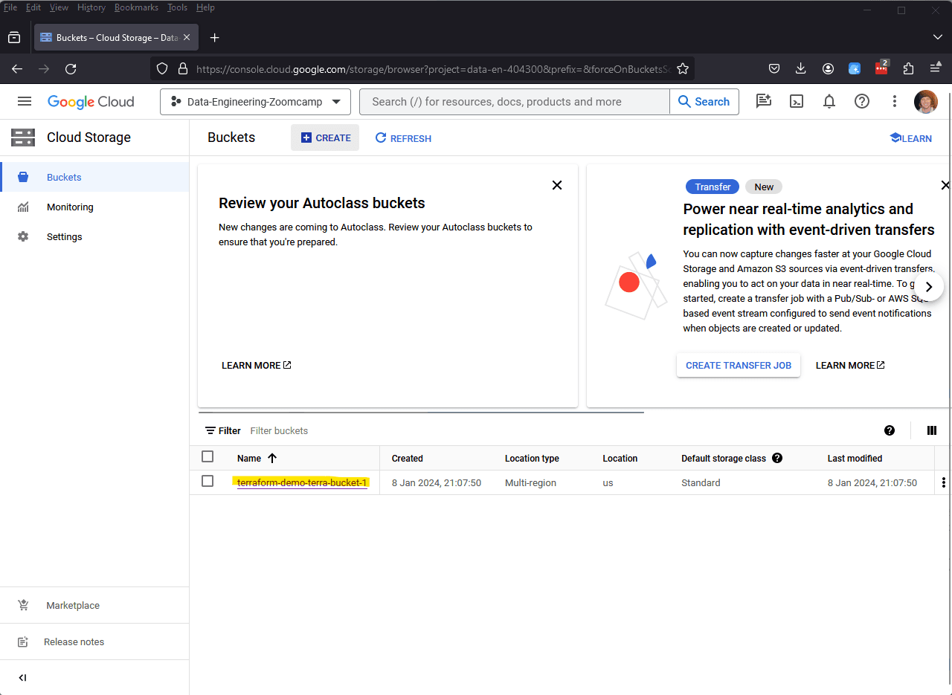The height and width of the screenshot is (695, 952).
Task: Sort by Name using the ascending arrow
Action: click(x=272, y=459)
